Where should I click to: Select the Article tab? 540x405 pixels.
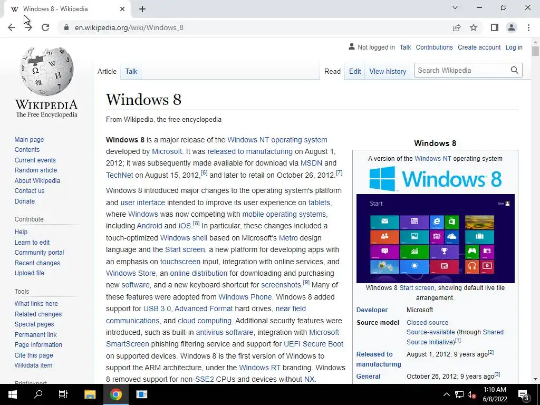(107, 71)
